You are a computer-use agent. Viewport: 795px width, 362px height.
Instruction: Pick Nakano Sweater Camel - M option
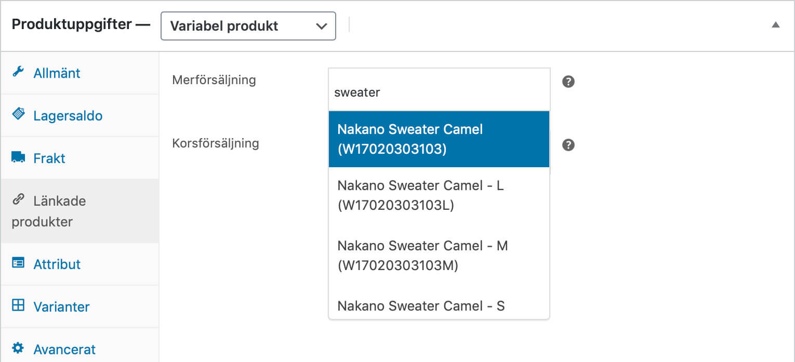(x=439, y=256)
